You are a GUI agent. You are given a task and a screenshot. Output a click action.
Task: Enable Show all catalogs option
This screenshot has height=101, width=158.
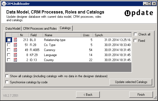7,76
